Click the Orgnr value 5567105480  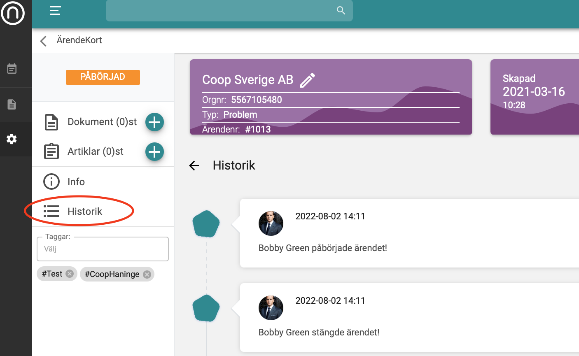coord(257,100)
